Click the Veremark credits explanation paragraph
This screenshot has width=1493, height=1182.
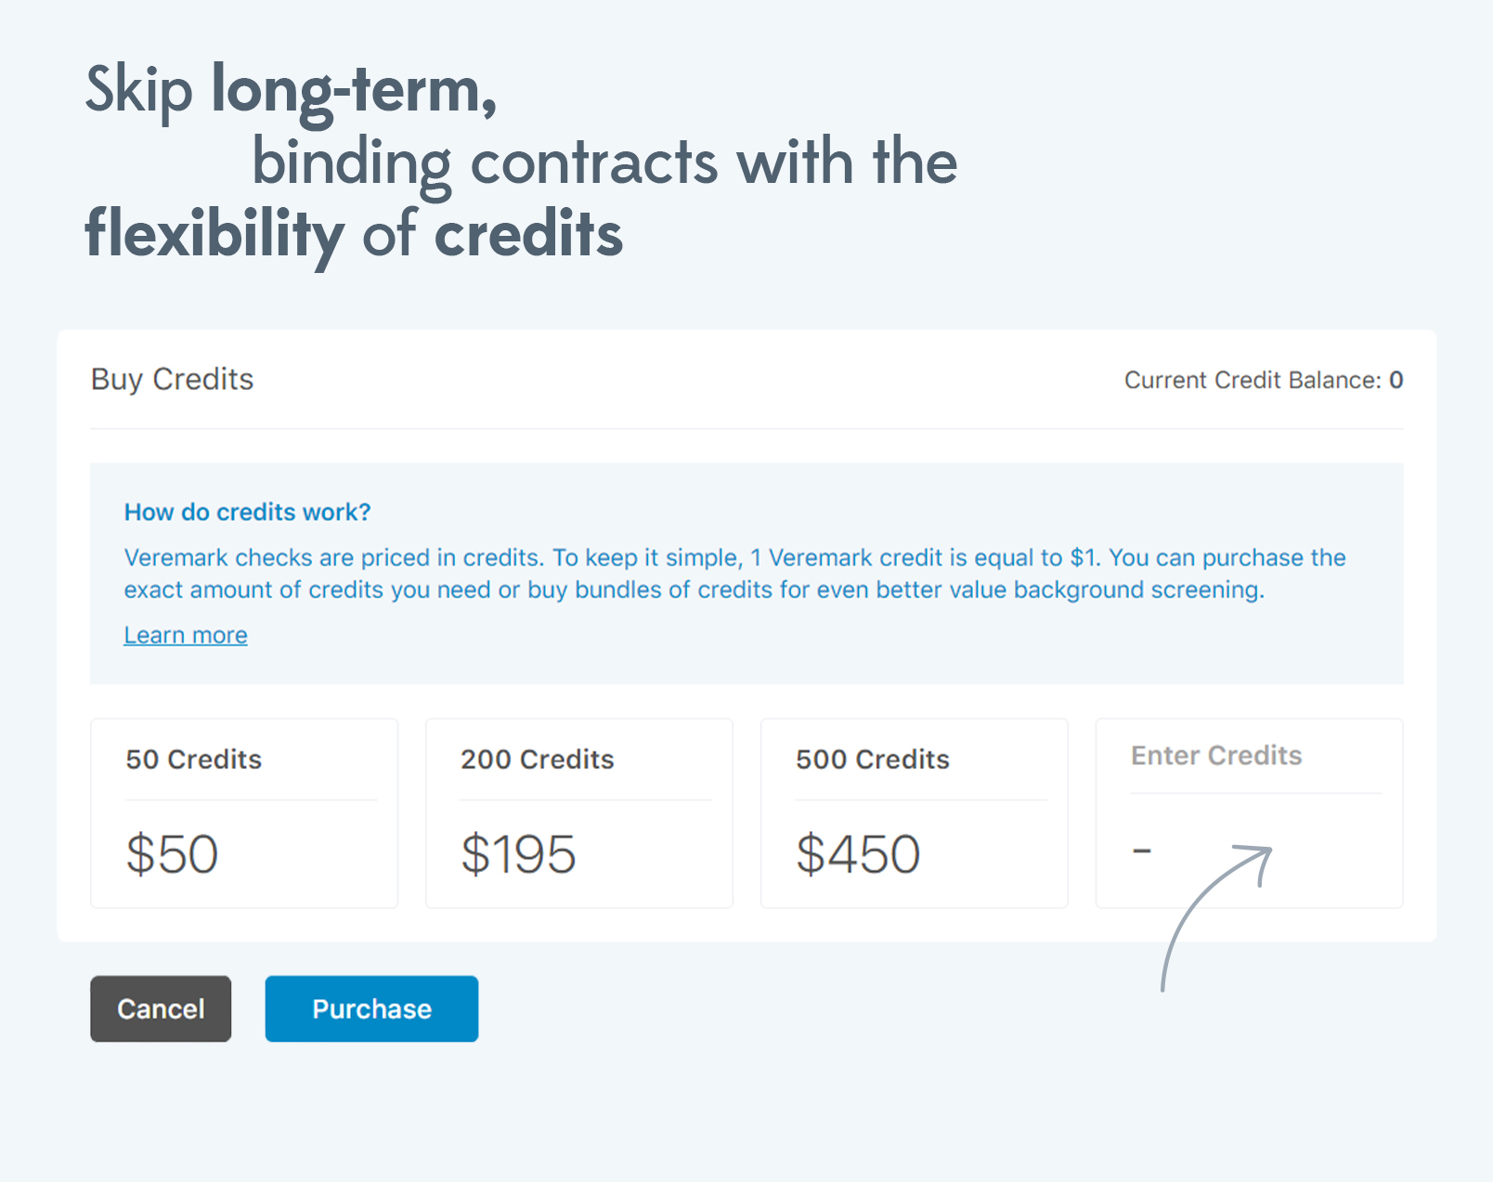(734, 574)
